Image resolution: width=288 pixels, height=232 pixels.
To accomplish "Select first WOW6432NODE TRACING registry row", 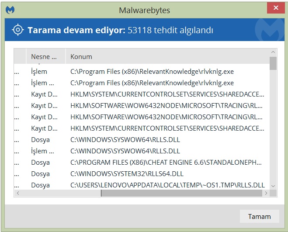I will (x=142, y=106).
